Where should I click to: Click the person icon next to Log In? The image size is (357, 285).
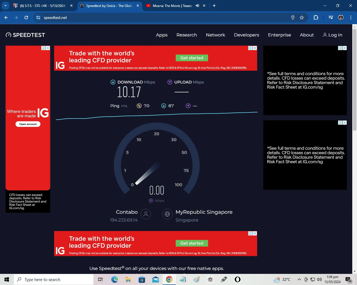click(325, 35)
